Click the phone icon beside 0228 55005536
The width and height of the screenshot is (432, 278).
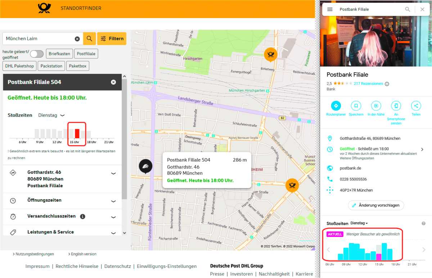(x=330, y=179)
